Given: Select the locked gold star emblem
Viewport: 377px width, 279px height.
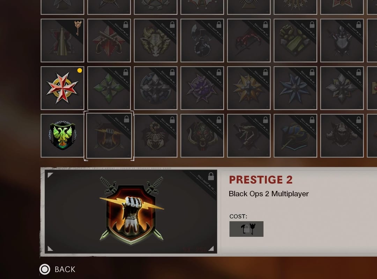Looking at the screenshot, I should (249, 88).
